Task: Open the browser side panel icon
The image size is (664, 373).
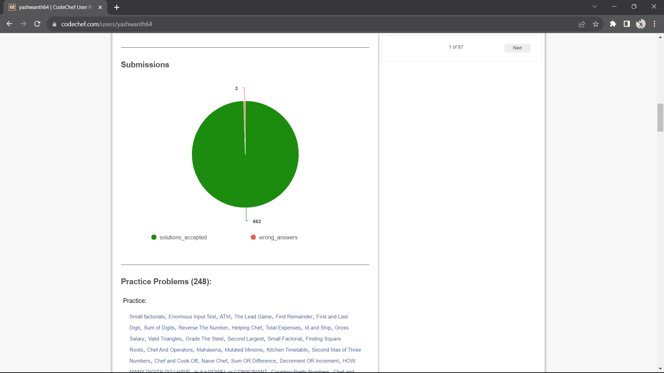Action: pyautogui.click(x=627, y=24)
